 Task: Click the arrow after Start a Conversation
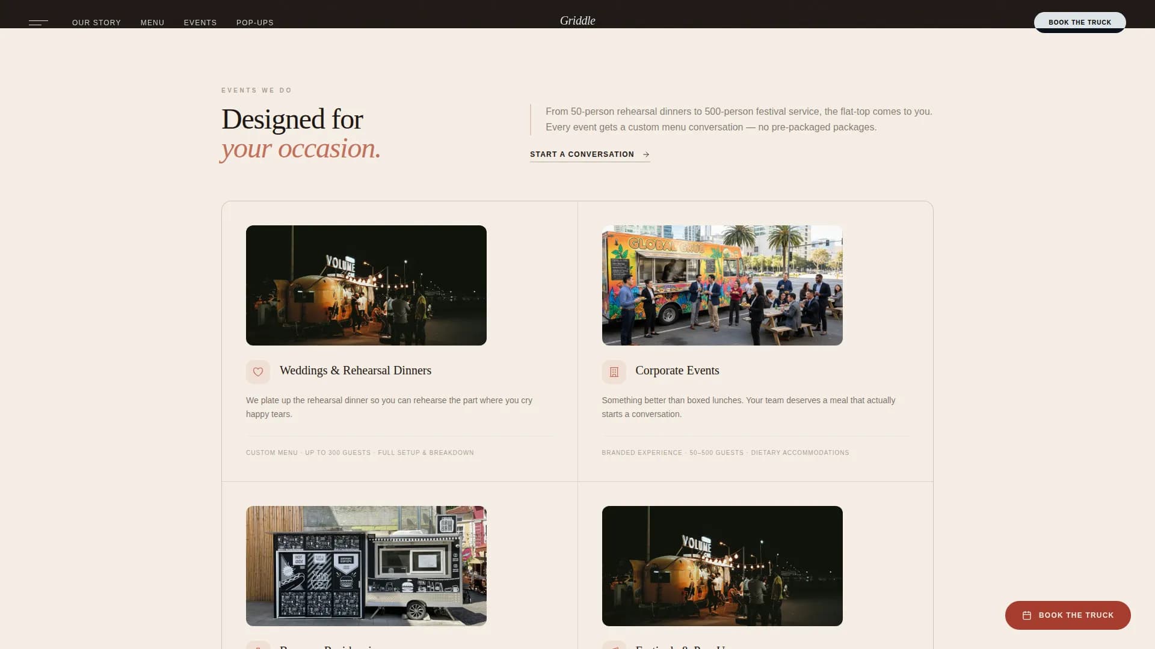pos(646,154)
